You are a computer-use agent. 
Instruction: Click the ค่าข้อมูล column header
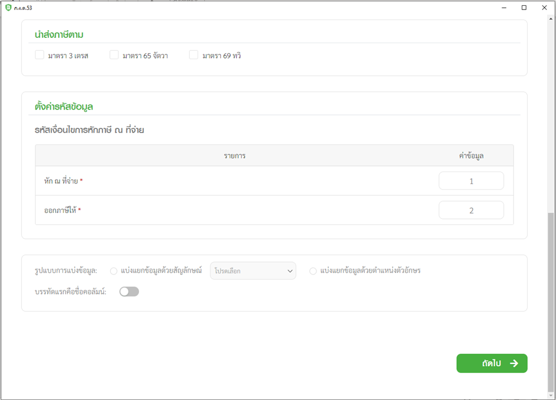point(471,156)
